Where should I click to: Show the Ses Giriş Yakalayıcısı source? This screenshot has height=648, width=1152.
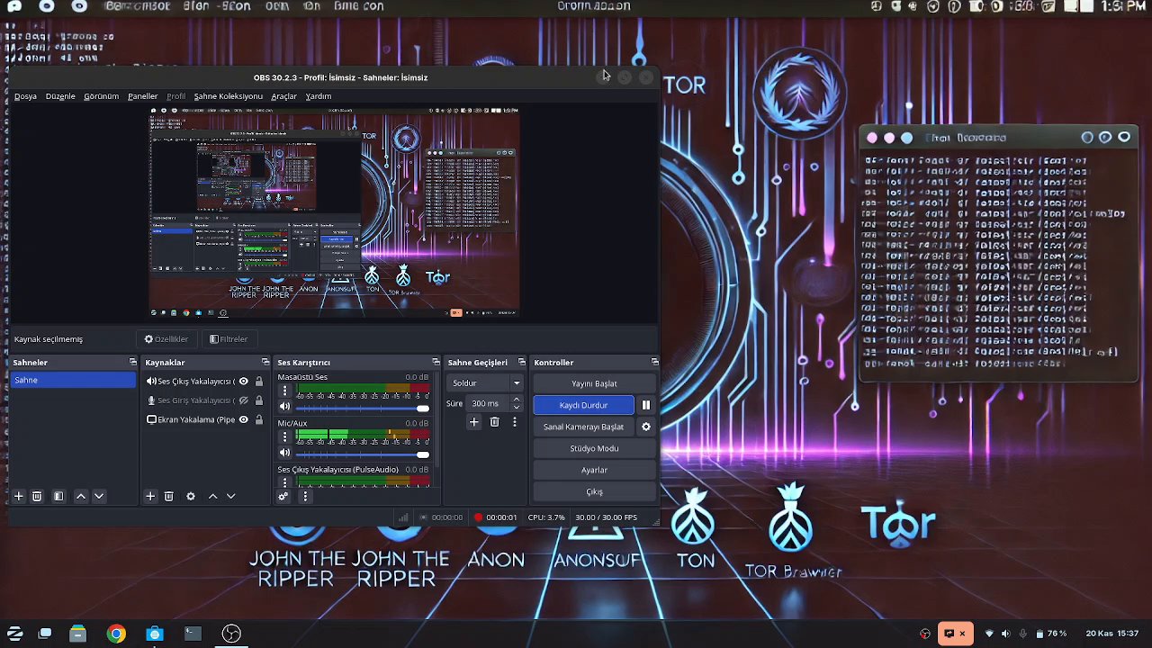[x=243, y=400]
